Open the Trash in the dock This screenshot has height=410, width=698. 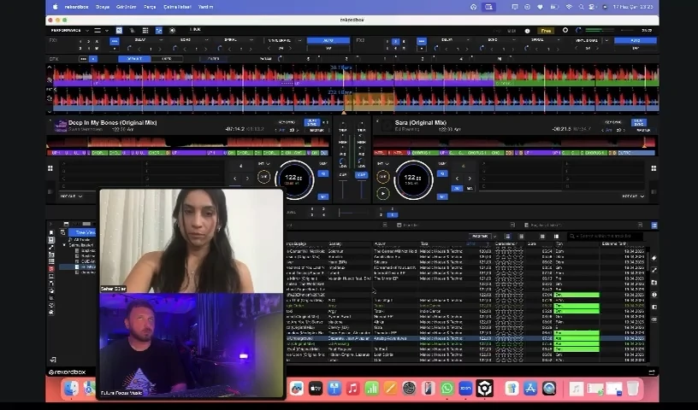633,388
